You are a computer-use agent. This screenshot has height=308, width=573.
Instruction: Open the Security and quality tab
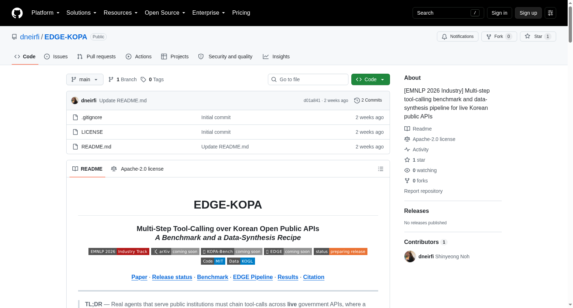pos(225,57)
